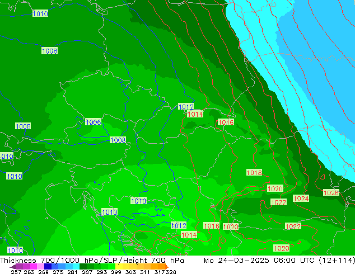Click the legend value 257

(16, 272)
